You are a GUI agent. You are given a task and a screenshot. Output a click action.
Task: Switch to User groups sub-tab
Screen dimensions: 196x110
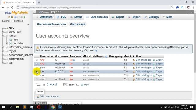77,24
